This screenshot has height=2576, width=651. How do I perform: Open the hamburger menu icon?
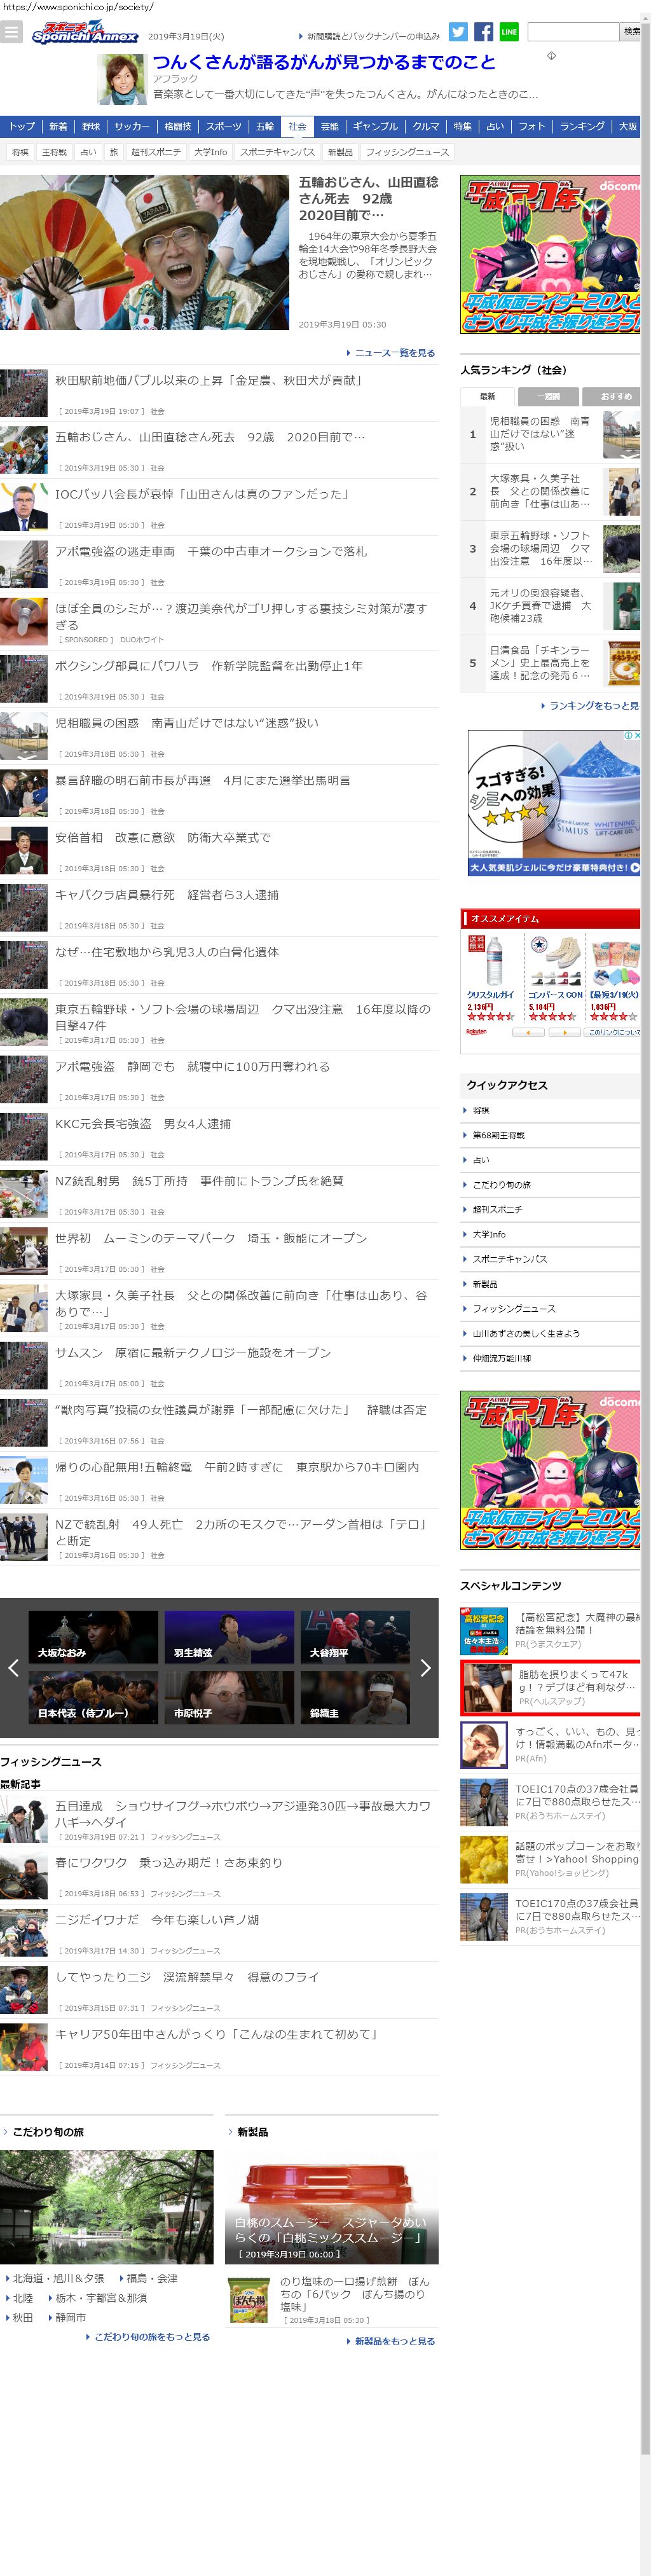[x=11, y=32]
